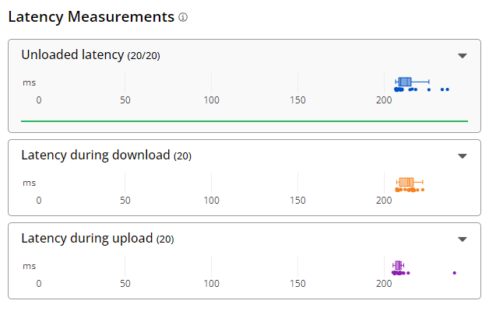Click the ms unit label in Unloaded latency
489x311 pixels.
coord(29,82)
